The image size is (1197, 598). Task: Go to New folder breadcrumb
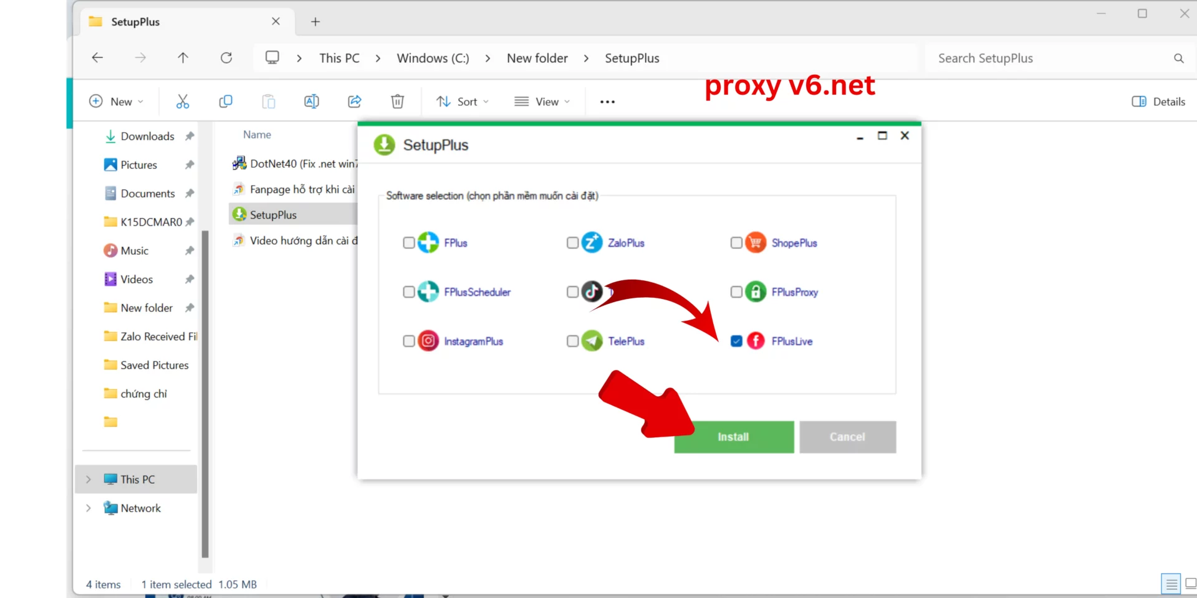pyautogui.click(x=537, y=58)
